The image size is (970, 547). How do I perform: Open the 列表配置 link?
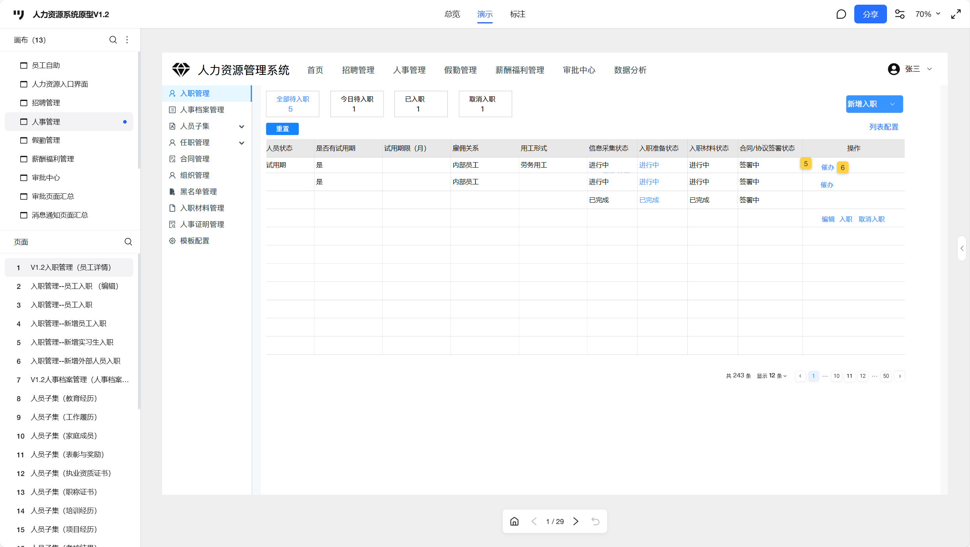[883, 127]
